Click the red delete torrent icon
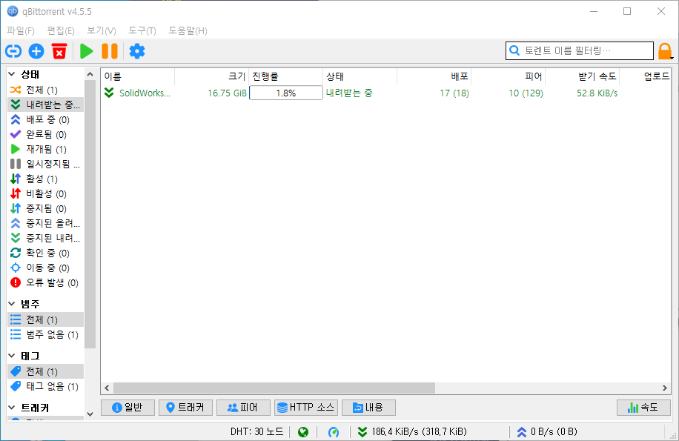 coord(59,51)
